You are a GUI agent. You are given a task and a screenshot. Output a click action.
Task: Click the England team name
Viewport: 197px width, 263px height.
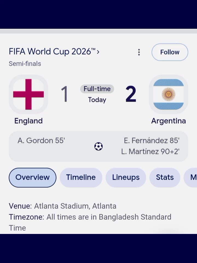(28, 121)
